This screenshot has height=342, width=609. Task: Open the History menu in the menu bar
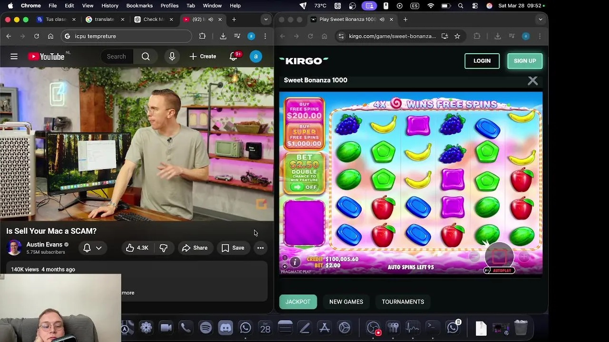pos(110,6)
